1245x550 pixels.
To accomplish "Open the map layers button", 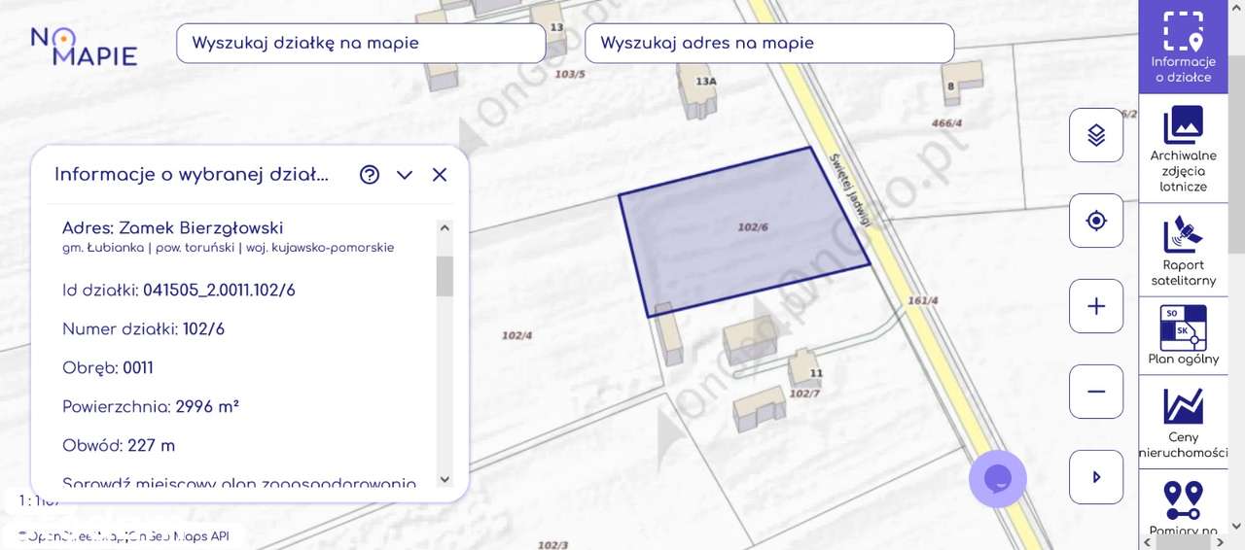I will (1096, 135).
